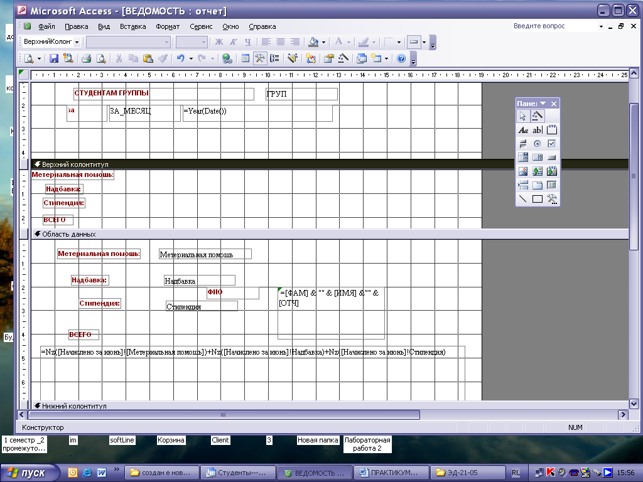The width and height of the screenshot is (643, 482).
Task: Expand the View button dropdown arrow
Action: (39, 58)
